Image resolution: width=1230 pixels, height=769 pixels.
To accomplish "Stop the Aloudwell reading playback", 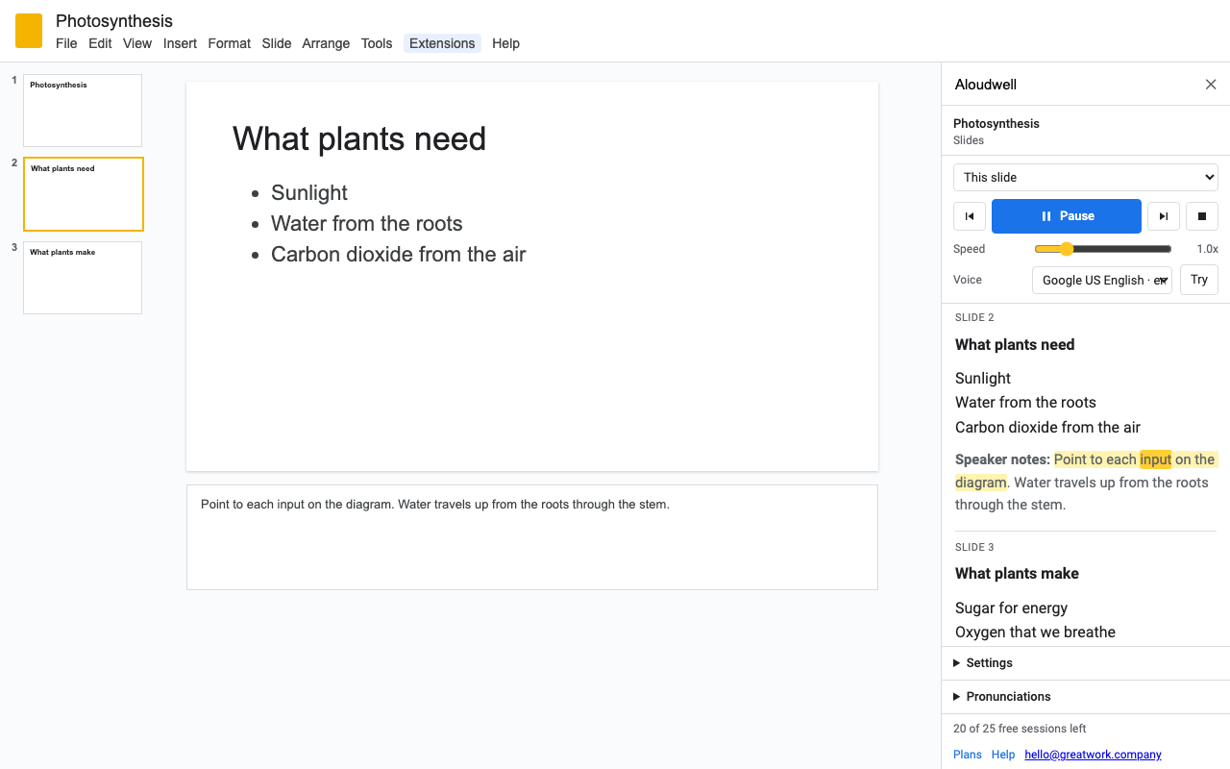I will [x=1202, y=216].
